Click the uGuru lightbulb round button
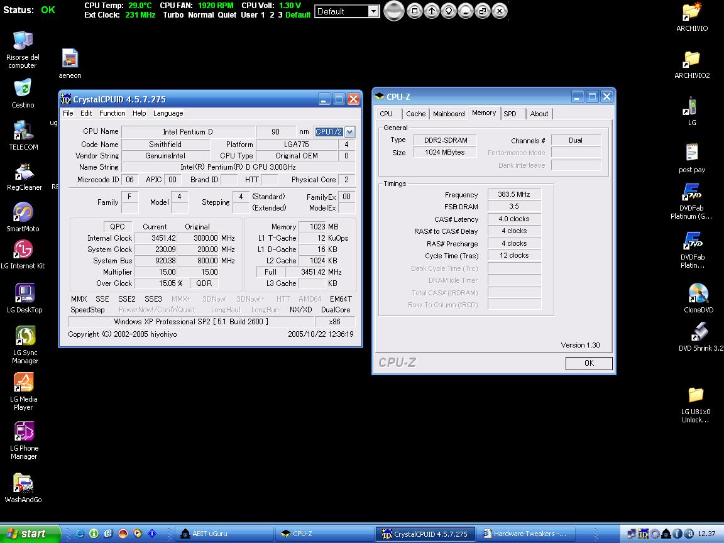 click(448, 11)
